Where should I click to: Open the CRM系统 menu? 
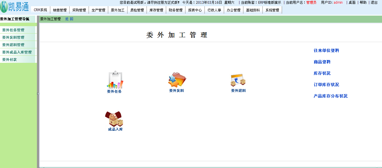(x=40, y=10)
